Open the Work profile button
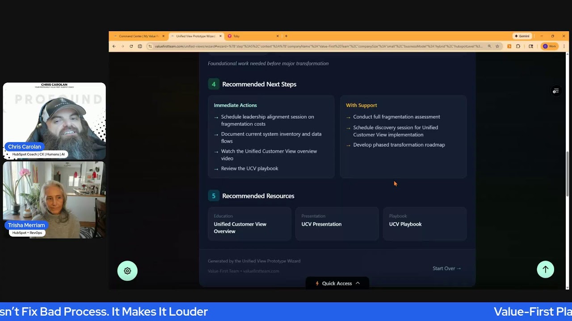The image size is (572, 321). pyautogui.click(x=549, y=46)
